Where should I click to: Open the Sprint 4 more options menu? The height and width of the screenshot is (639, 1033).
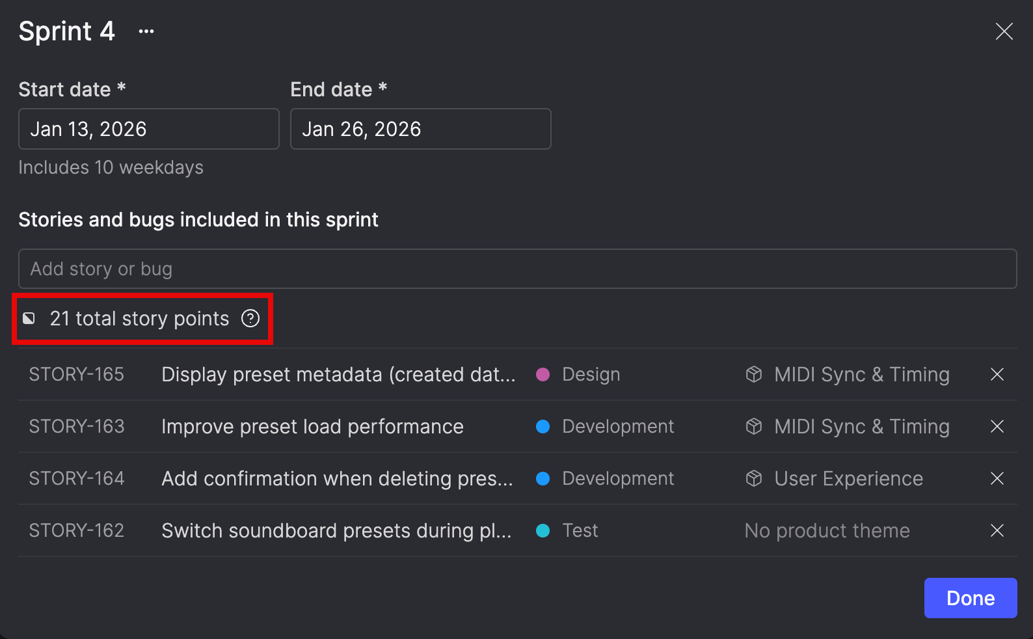pos(146,31)
